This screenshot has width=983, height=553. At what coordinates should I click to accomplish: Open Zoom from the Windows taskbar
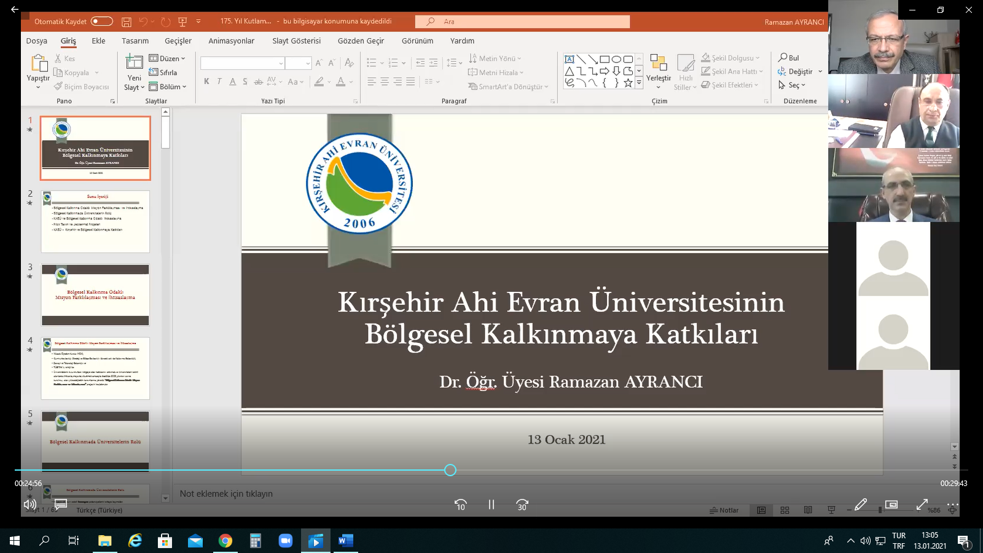tap(286, 541)
